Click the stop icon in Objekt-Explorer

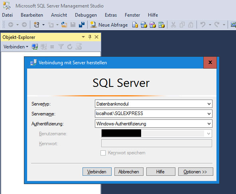tap(52, 47)
